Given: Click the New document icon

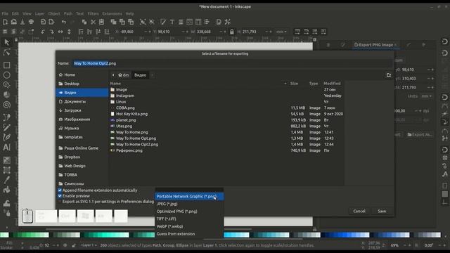Looking at the screenshot, I should pos(5,22).
